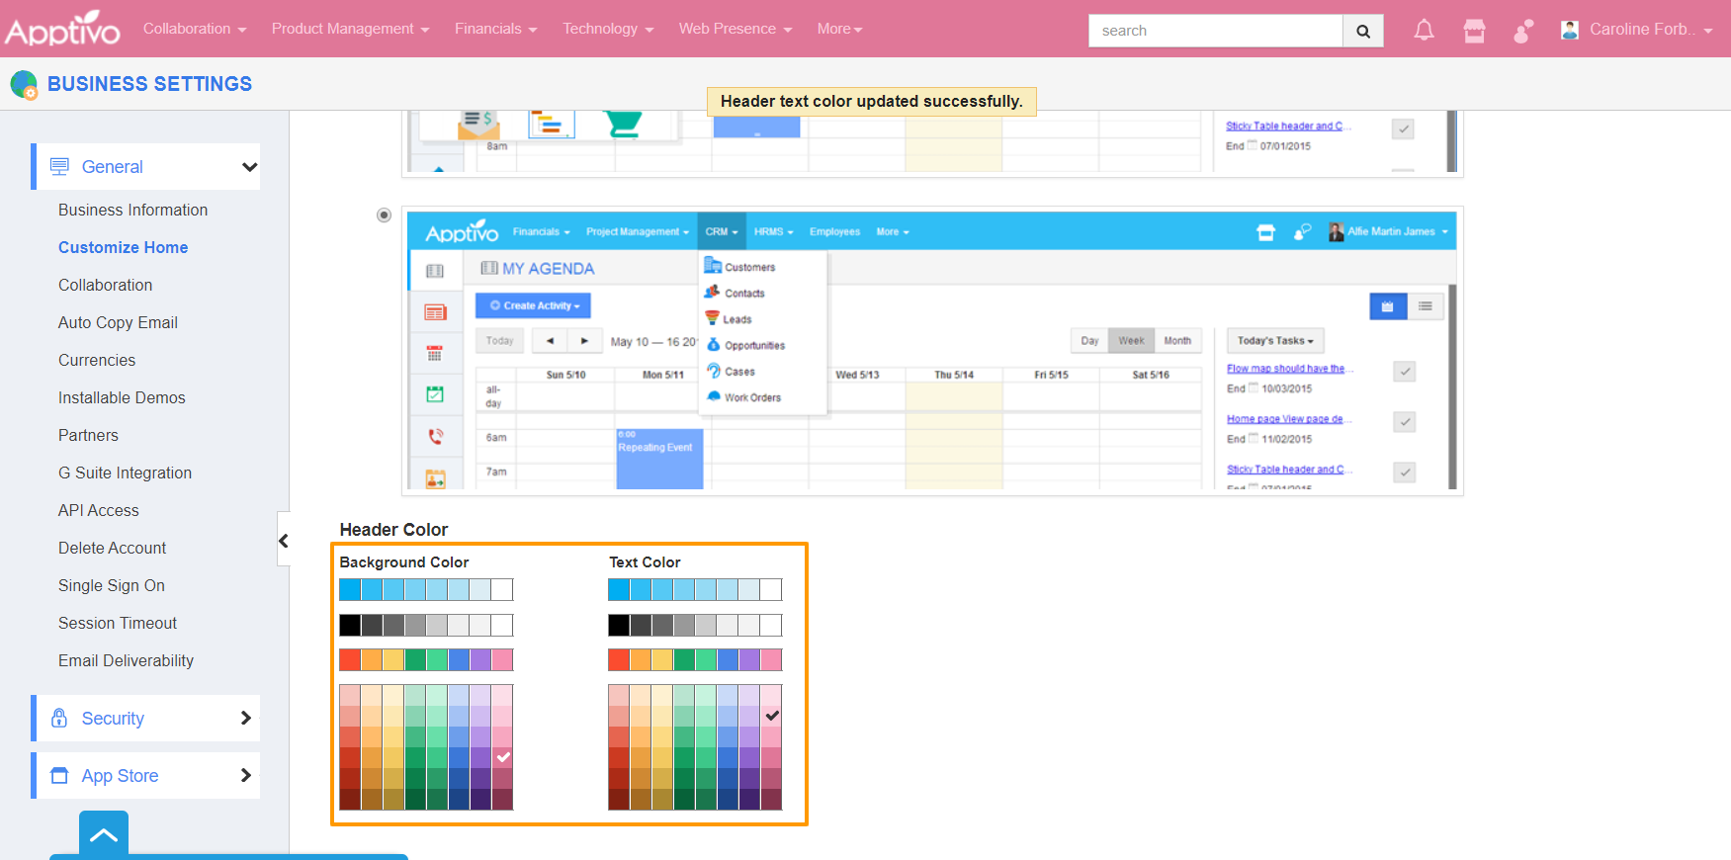Open Currencies settings
Screen dimensions: 1731x860
point(97,360)
